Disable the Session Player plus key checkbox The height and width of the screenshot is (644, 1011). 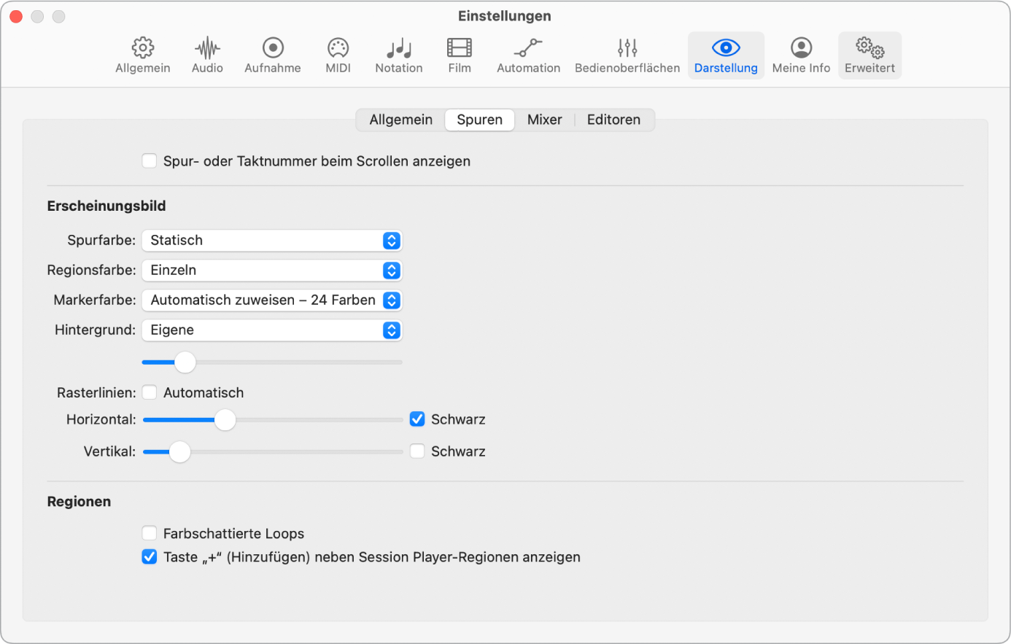150,556
